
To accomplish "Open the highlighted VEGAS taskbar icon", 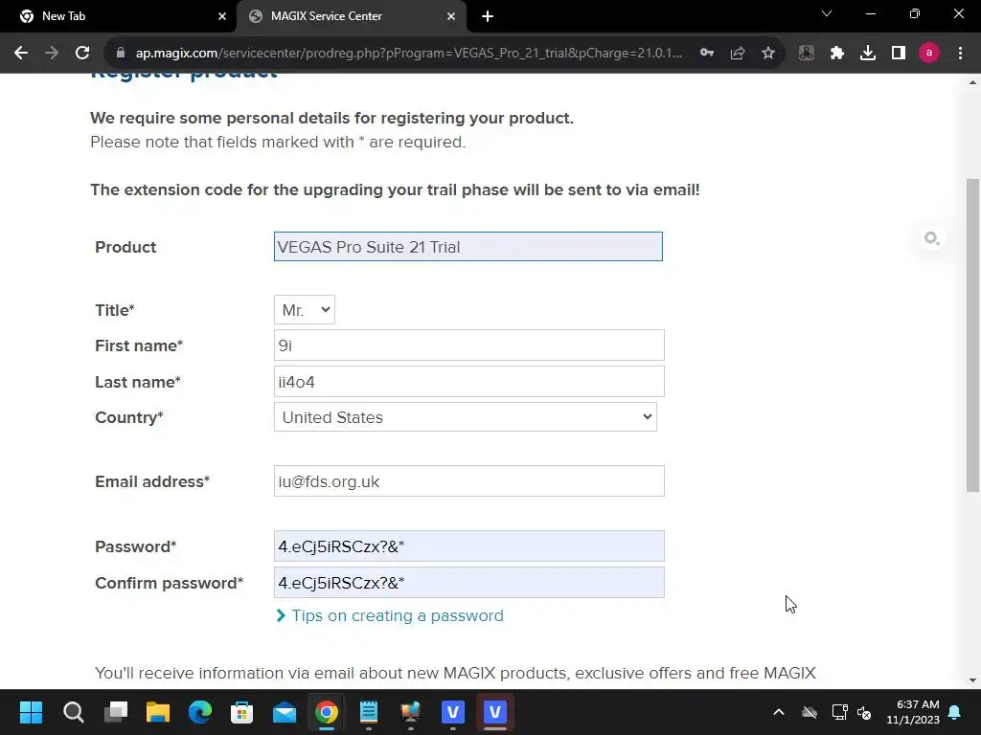I will point(495,712).
